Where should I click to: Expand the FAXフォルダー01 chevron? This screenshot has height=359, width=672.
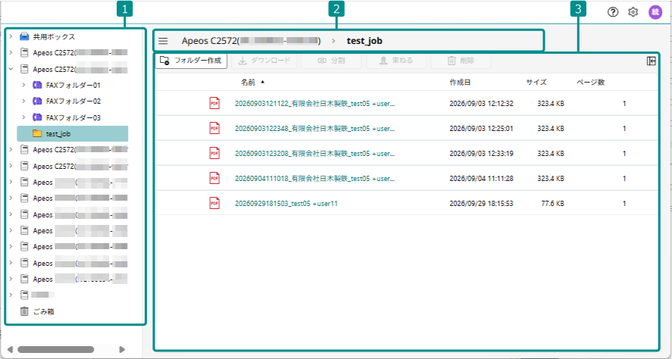coord(24,85)
